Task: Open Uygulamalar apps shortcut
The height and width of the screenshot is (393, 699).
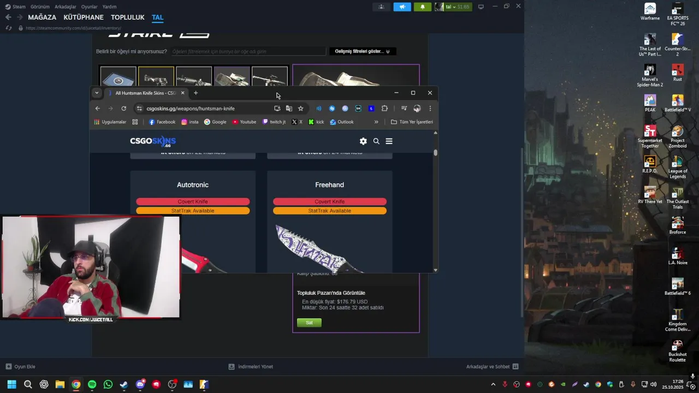Action: [x=110, y=122]
